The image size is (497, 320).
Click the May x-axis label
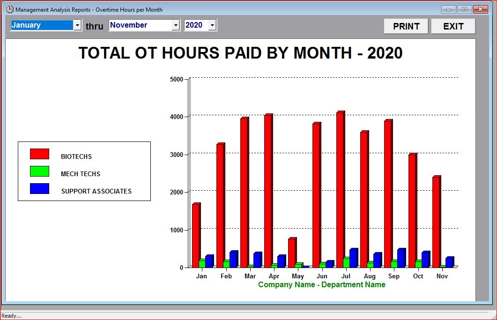click(297, 276)
